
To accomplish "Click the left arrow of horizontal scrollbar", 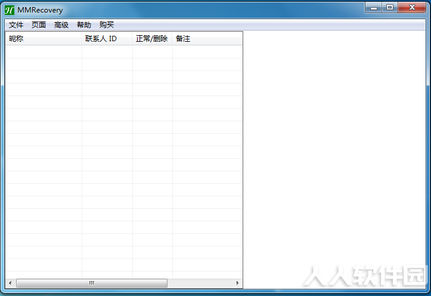I will pyautogui.click(x=10, y=283).
